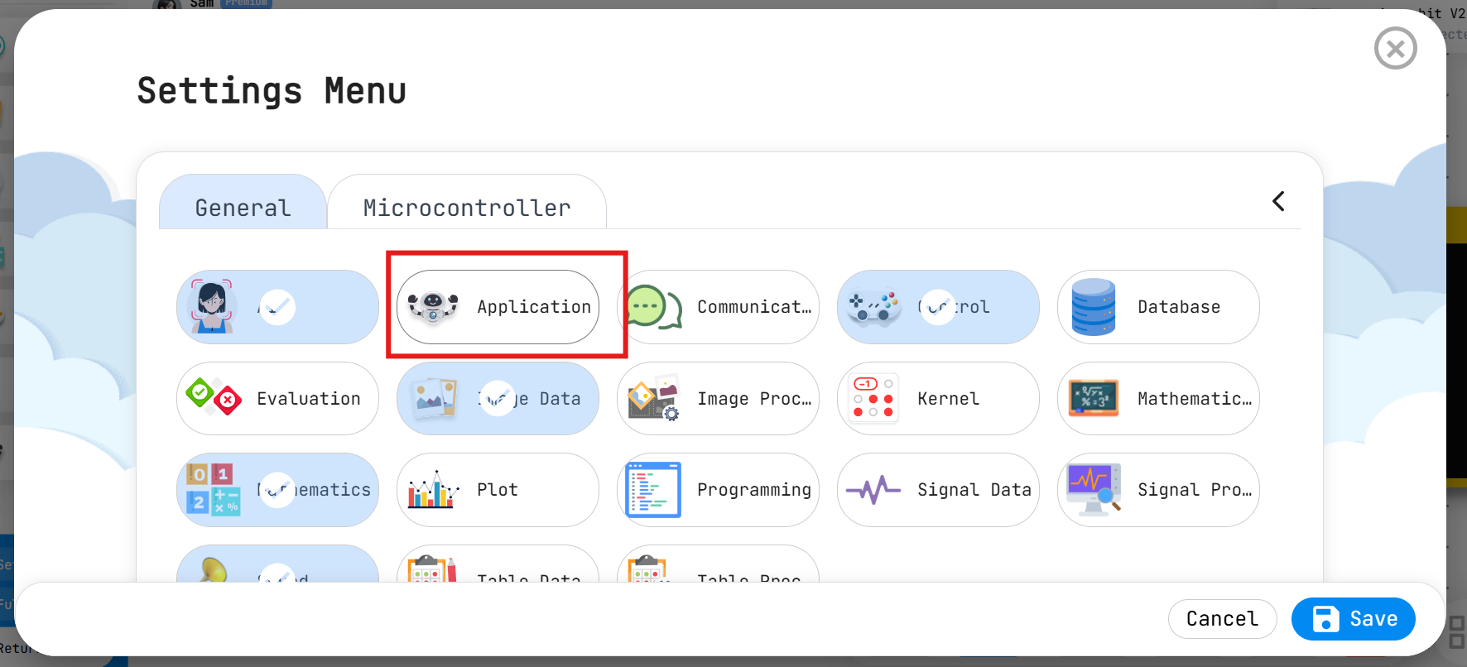Select the Image Processing category
The image size is (1467, 667).
coord(718,398)
